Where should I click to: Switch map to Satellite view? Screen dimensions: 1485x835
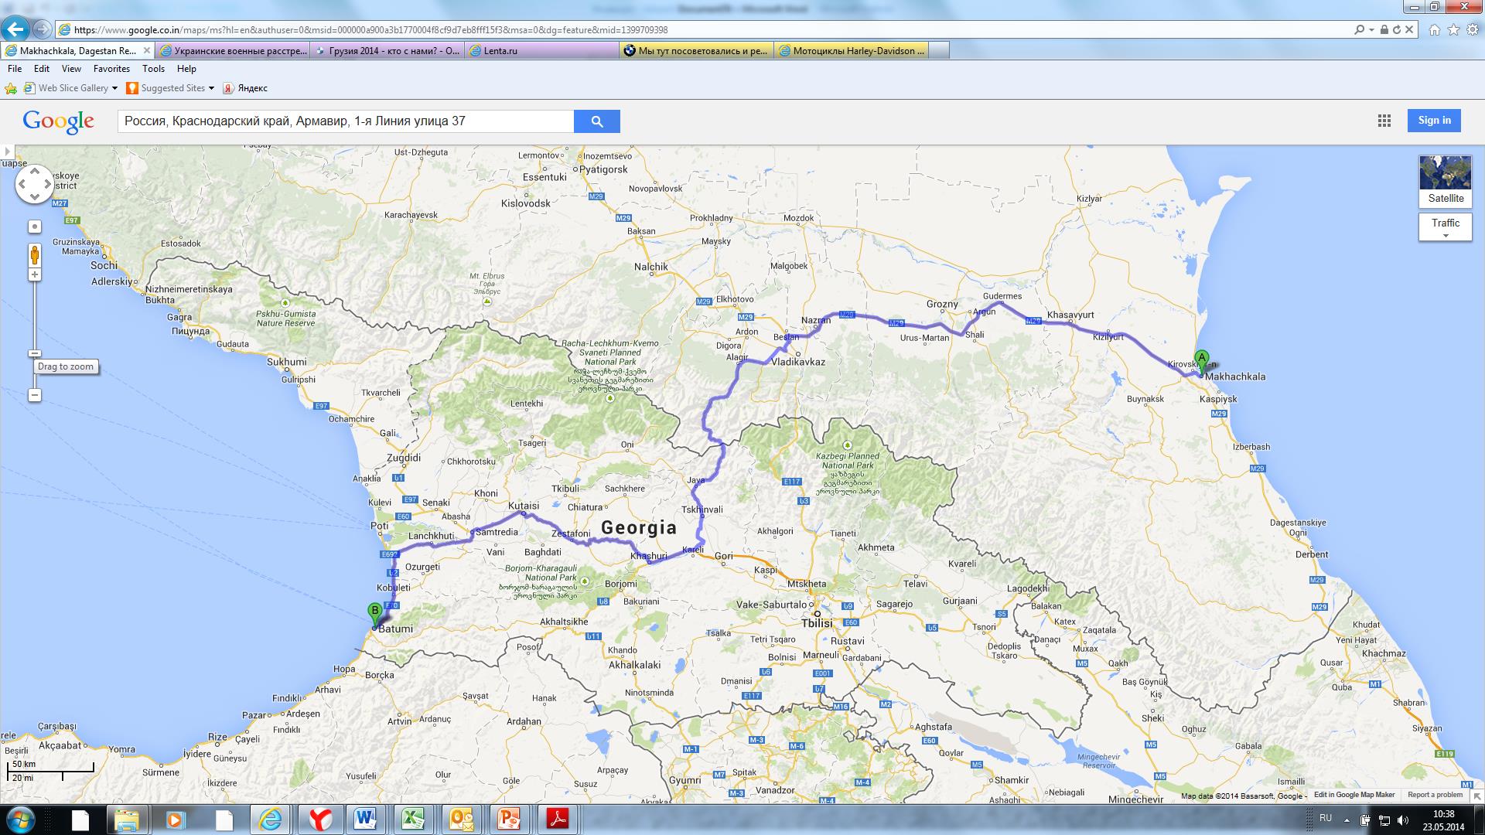[1446, 182]
